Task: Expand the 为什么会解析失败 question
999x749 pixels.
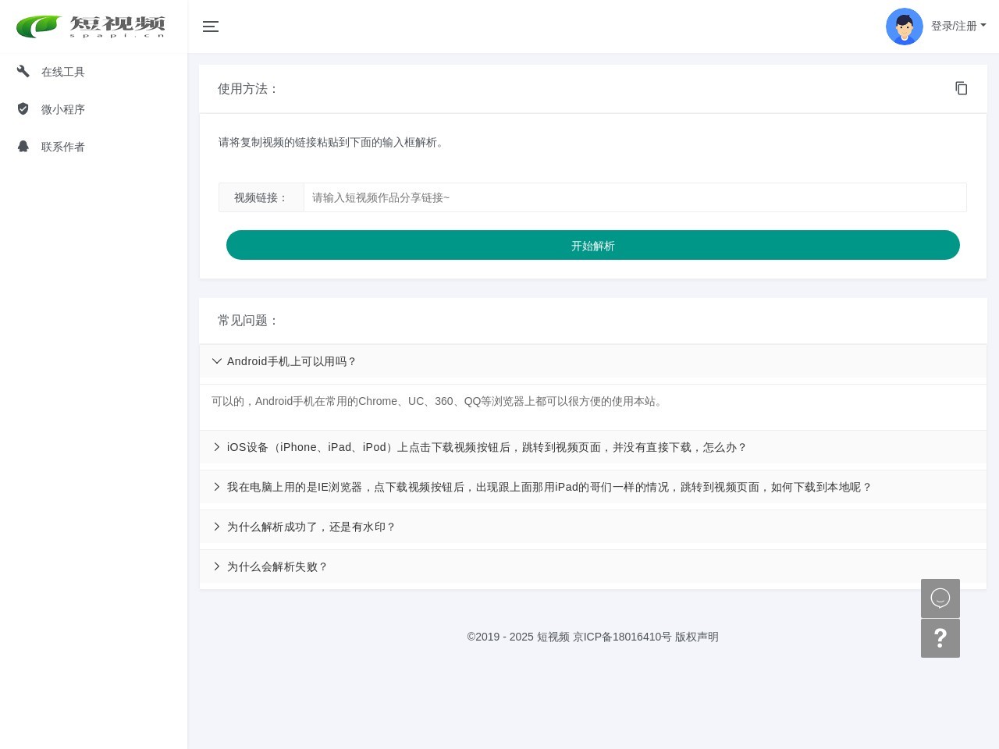Action: click(277, 566)
